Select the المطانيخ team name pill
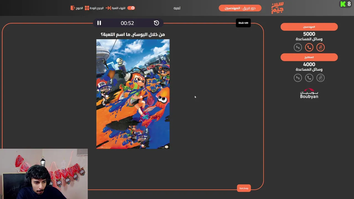354x199 pixels. [309, 57]
